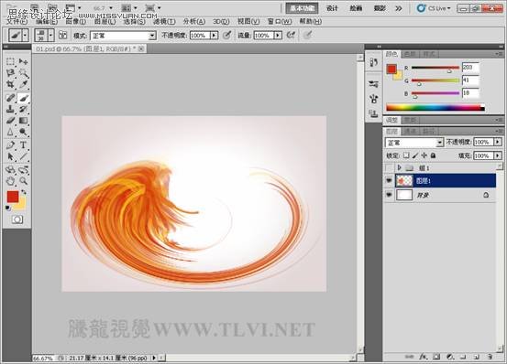Select the History Brush tool
This screenshot has width=507, height=364.
[23, 109]
